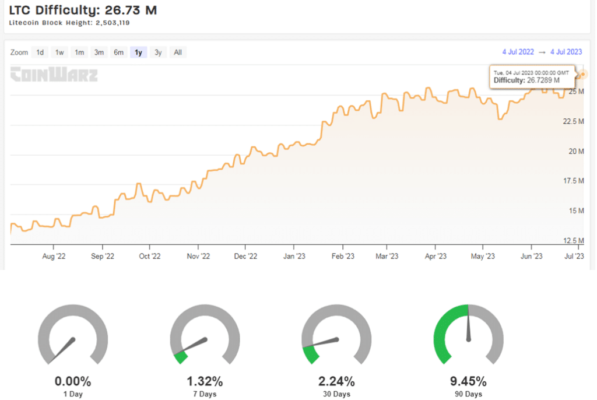
Task: Select the 1d zoom range
Action: pyautogui.click(x=40, y=52)
